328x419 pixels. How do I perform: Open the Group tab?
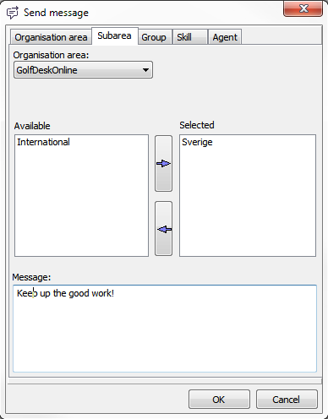tap(154, 37)
